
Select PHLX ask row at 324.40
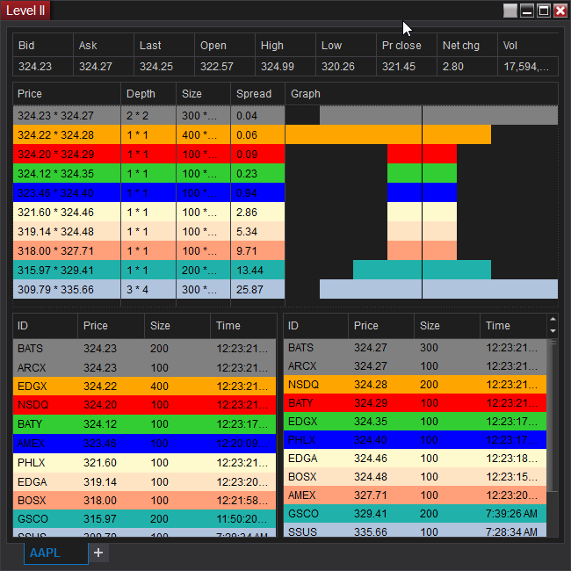point(416,440)
